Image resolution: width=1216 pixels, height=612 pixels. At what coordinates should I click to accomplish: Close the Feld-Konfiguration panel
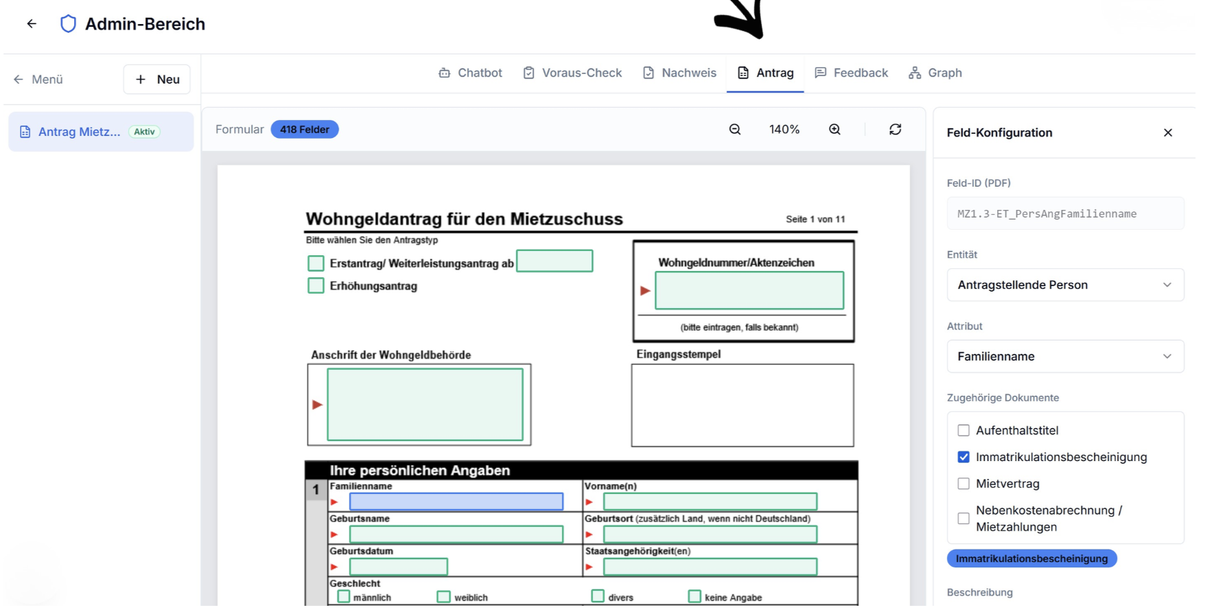[x=1168, y=133]
